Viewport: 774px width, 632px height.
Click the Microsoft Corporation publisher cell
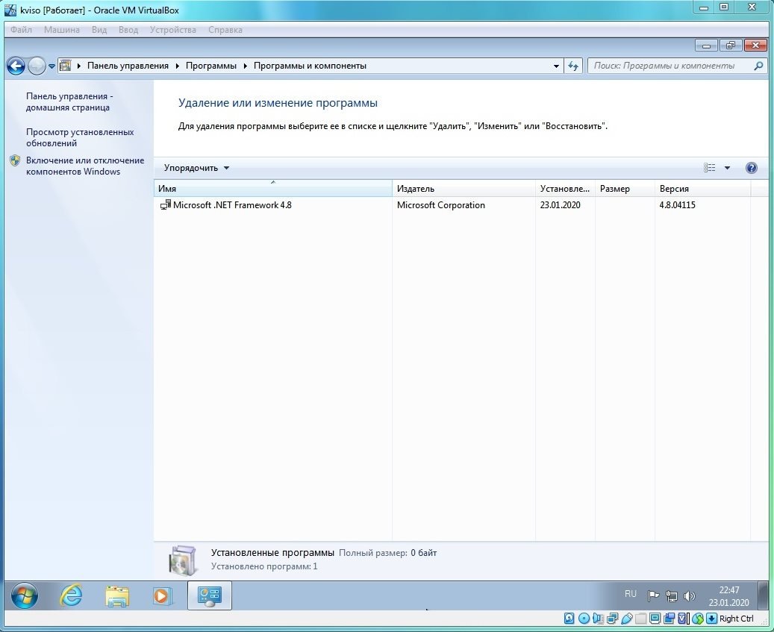point(441,205)
